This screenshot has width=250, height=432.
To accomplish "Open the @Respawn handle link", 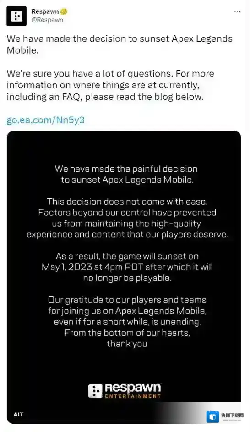I will point(47,20).
